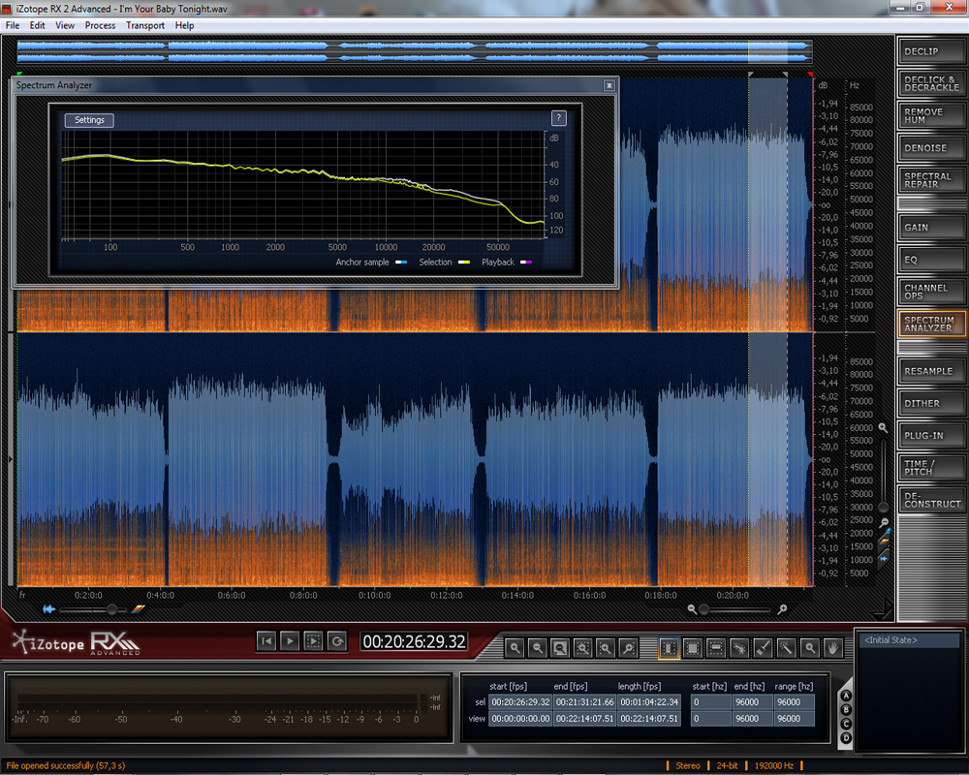Open the Help menu
The height and width of the screenshot is (775, 969).
[184, 25]
